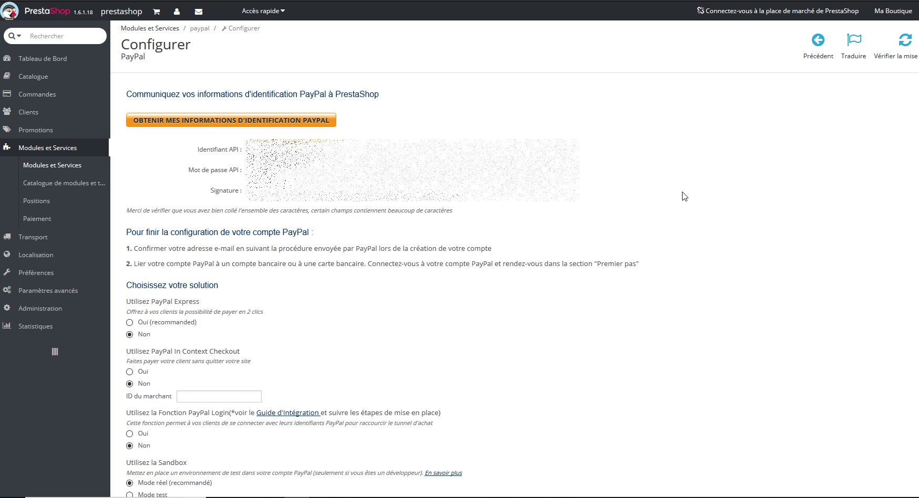Open the Commandes menu

click(37, 94)
